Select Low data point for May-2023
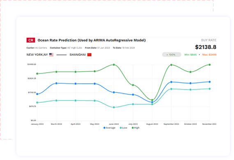Image resolution: width=234 pixels, height=160 pixels. coord(95,101)
